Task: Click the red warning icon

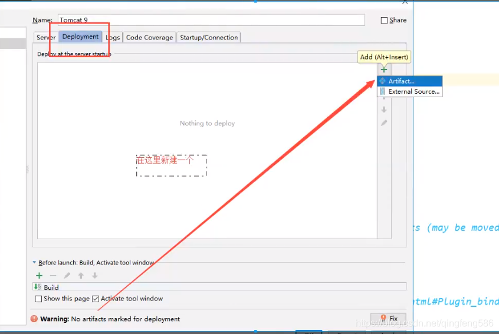Action: (x=34, y=319)
